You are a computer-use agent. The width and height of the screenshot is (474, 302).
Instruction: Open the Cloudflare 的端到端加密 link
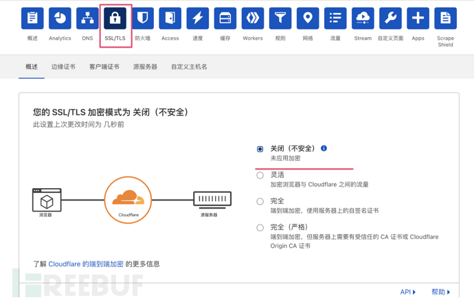pos(86,264)
